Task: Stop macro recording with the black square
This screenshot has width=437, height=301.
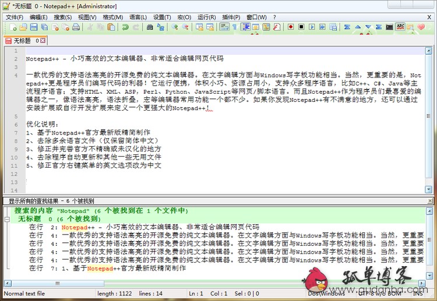Action: tap(301, 27)
